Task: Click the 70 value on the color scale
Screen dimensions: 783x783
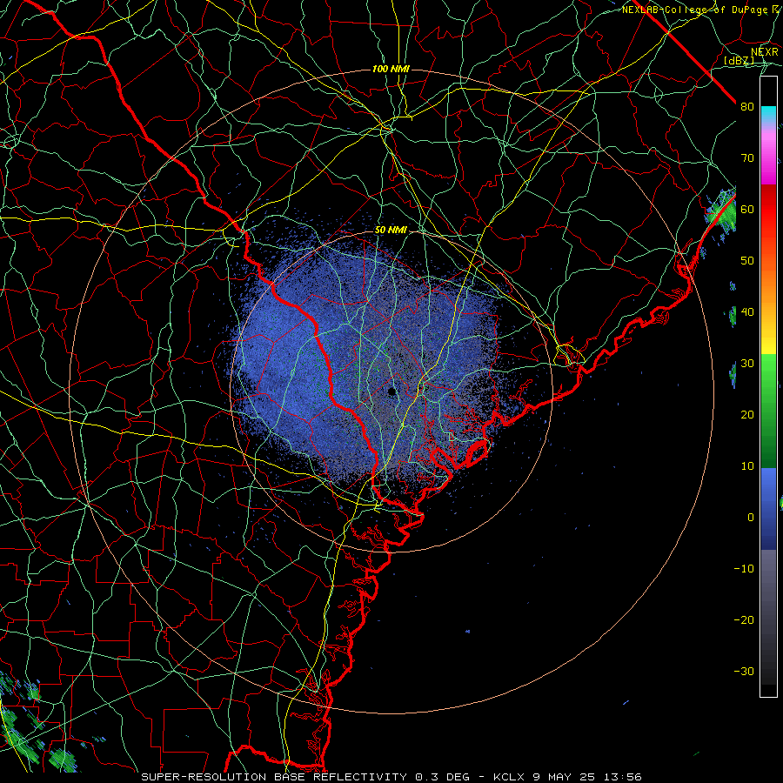Action: [x=747, y=157]
